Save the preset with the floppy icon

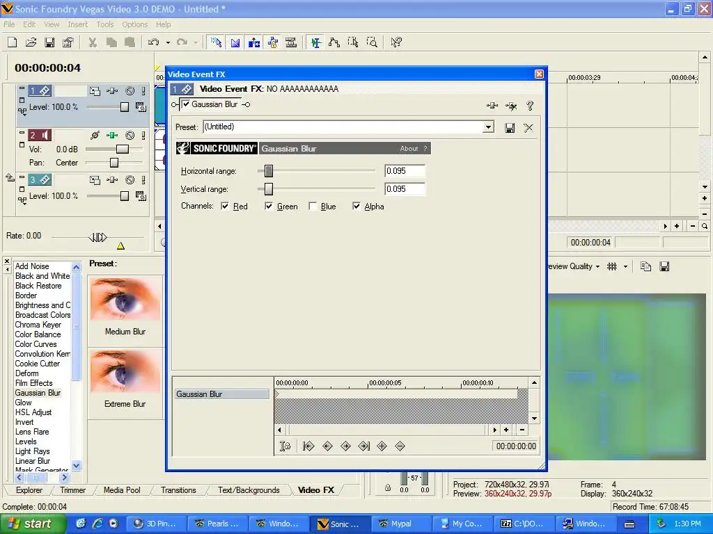point(510,128)
